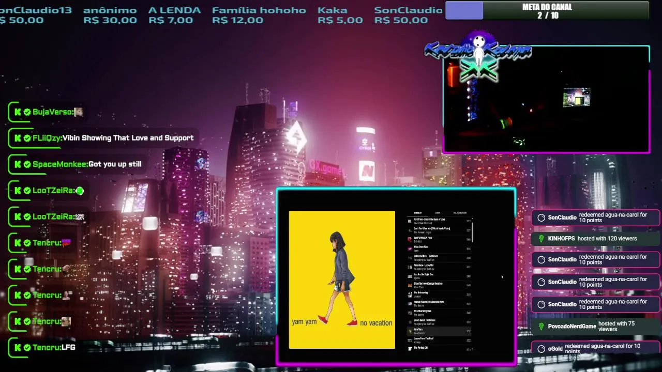Select Don't You Want Me in queue

pyautogui.click(x=439, y=230)
